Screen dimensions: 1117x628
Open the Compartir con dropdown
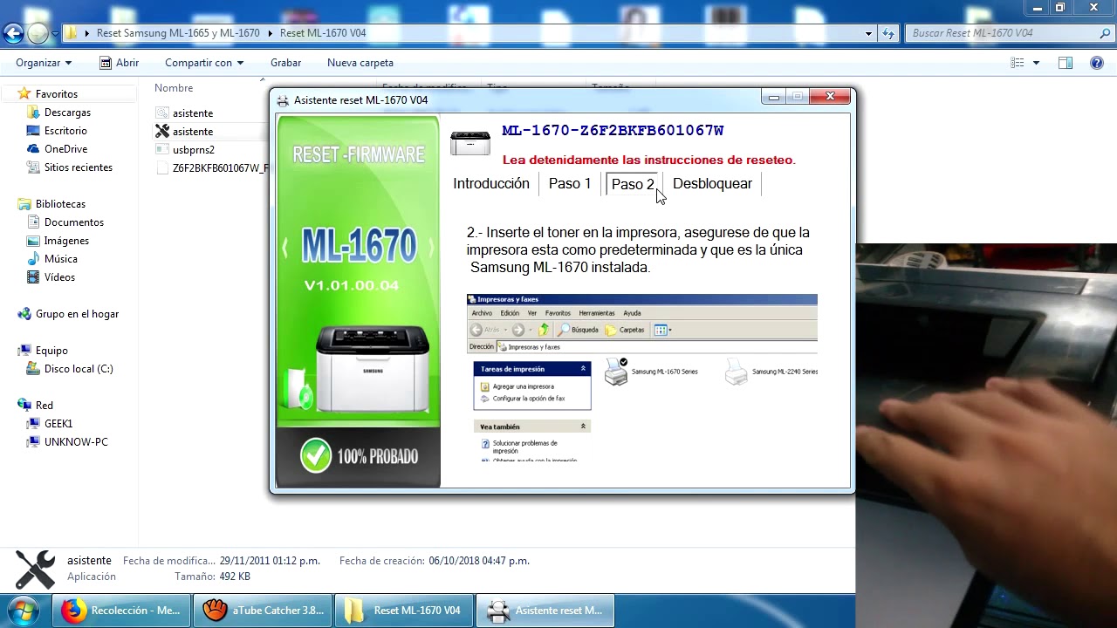[x=204, y=63]
